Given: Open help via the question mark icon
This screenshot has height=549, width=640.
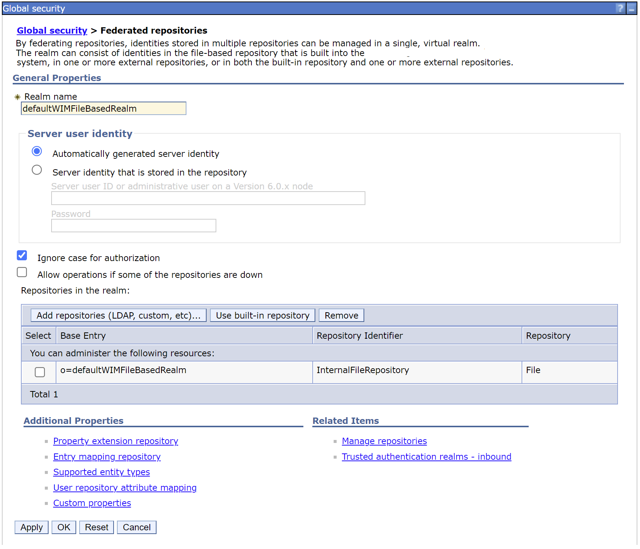Looking at the screenshot, I should [x=620, y=8].
